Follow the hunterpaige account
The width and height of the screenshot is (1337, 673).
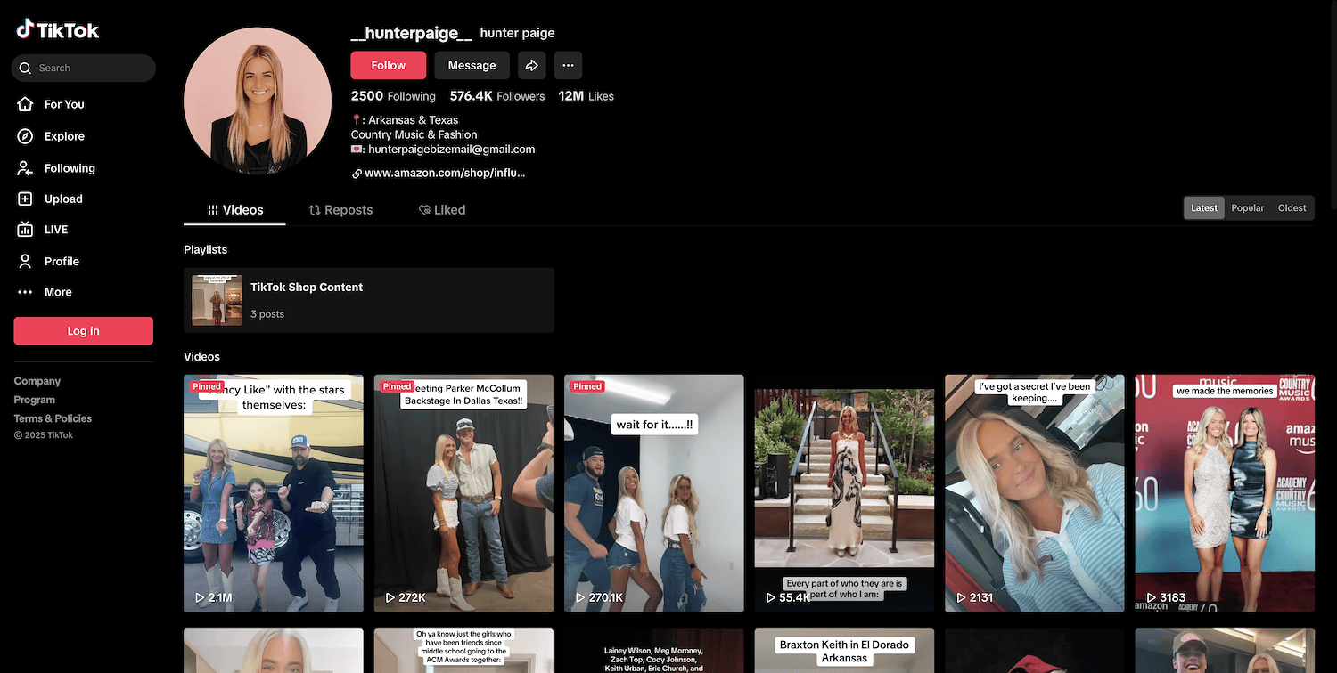click(x=388, y=65)
